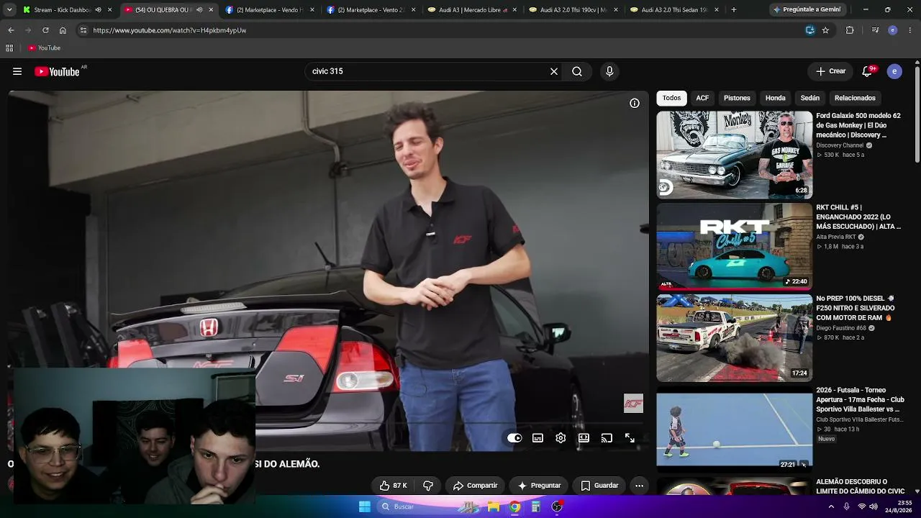Open the browser extensions puzzle icon
The image size is (921, 518).
850,30
